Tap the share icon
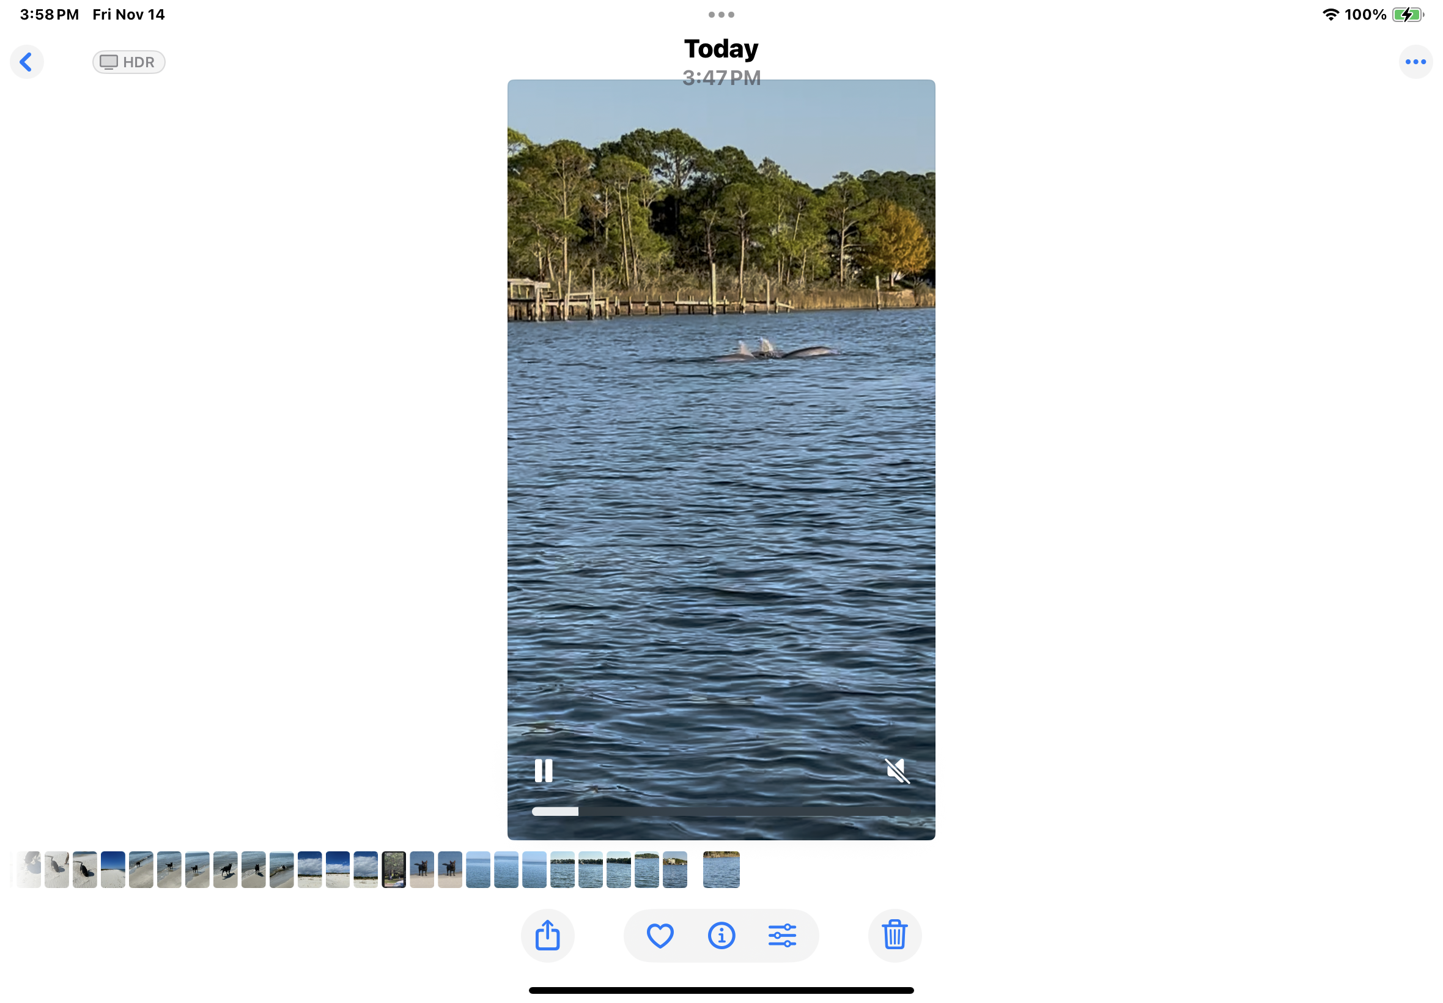 point(547,935)
